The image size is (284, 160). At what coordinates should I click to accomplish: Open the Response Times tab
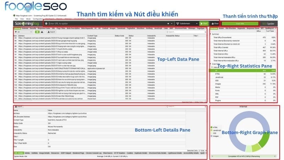coord(253,28)
